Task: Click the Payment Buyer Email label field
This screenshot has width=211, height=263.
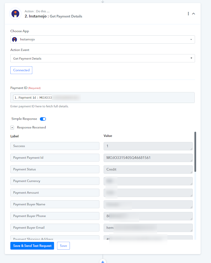Action: click(x=55, y=228)
